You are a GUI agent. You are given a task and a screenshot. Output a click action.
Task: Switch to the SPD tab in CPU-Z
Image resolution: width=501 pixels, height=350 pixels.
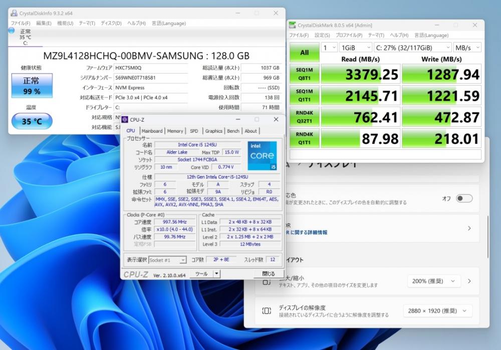click(x=194, y=131)
